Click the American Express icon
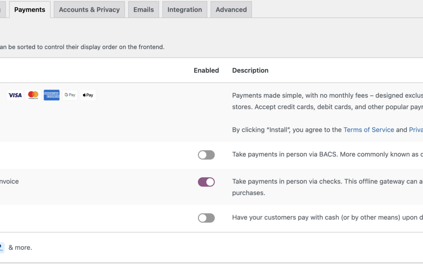This screenshot has width=423, height=264. [x=52, y=95]
